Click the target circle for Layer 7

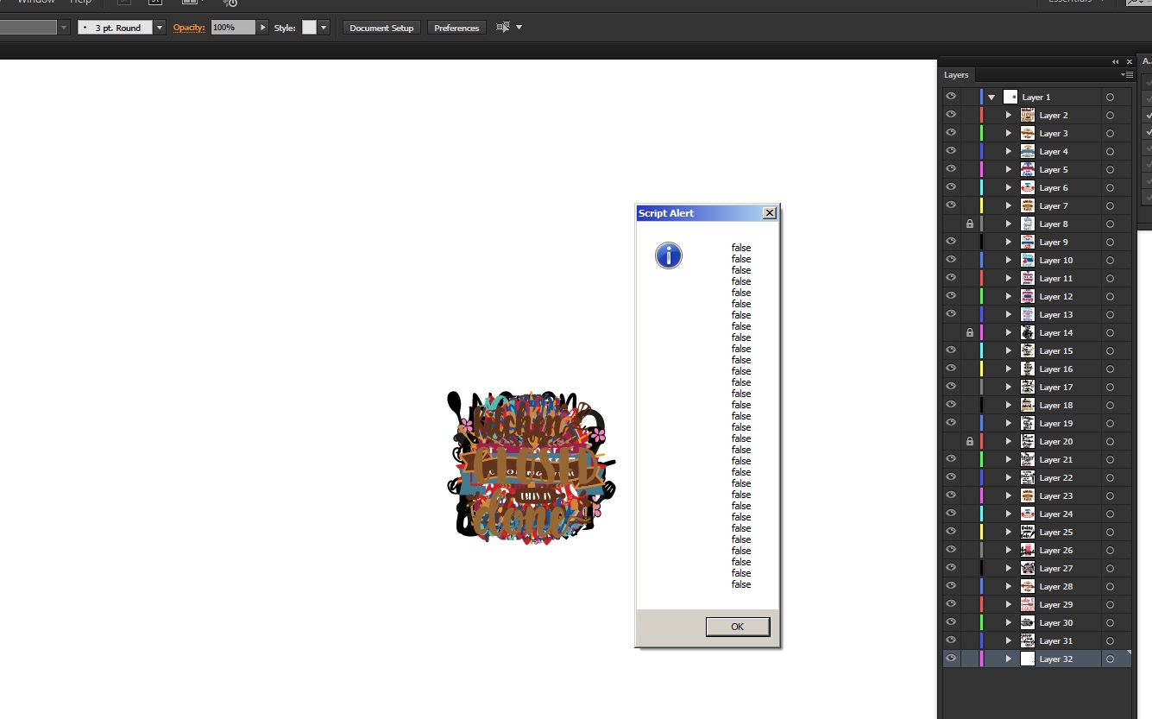1110,206
